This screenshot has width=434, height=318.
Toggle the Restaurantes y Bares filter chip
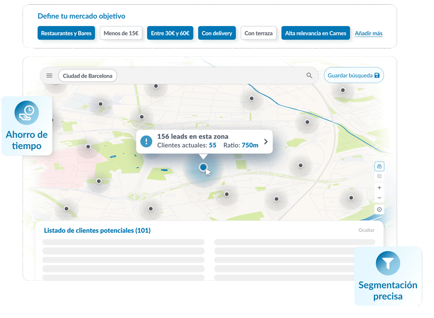(x=66, y=33)
